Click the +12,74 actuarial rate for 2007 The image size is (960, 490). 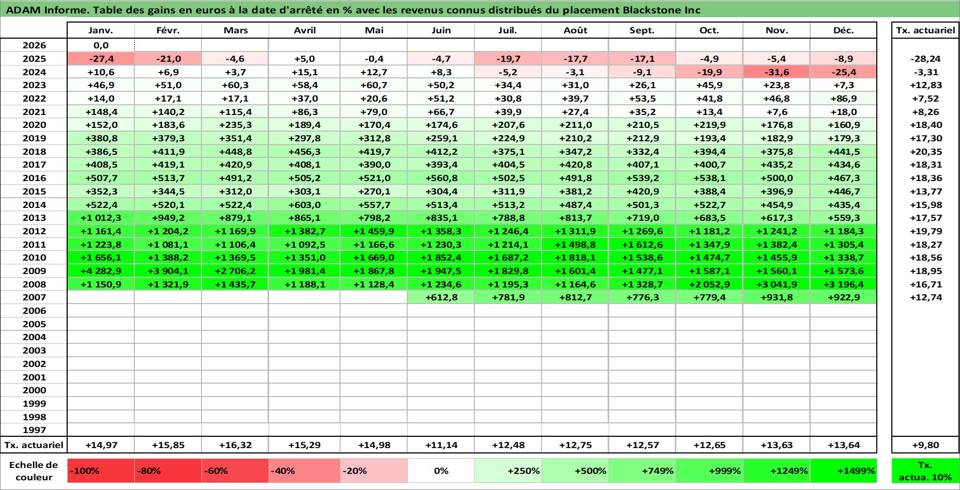tap(926, 298)
